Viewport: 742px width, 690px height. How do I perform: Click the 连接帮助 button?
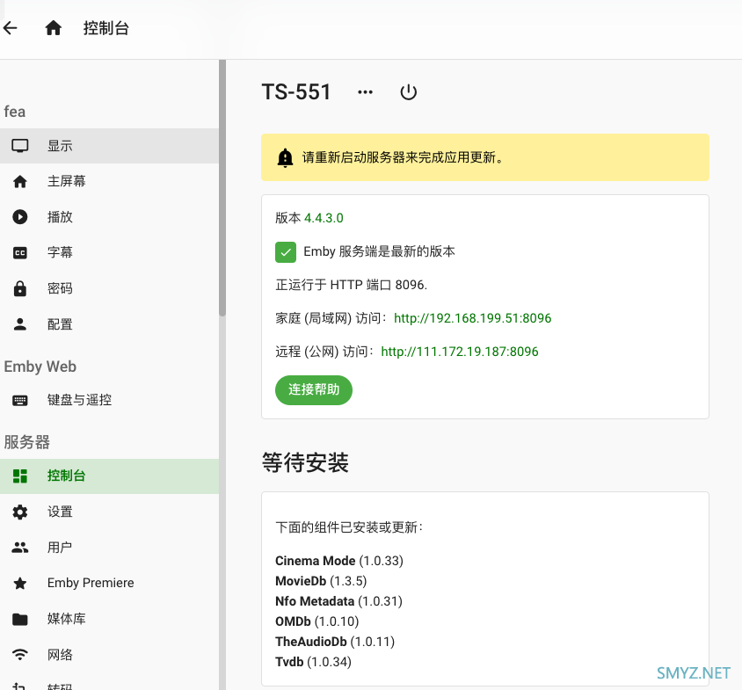pos(314,390)
